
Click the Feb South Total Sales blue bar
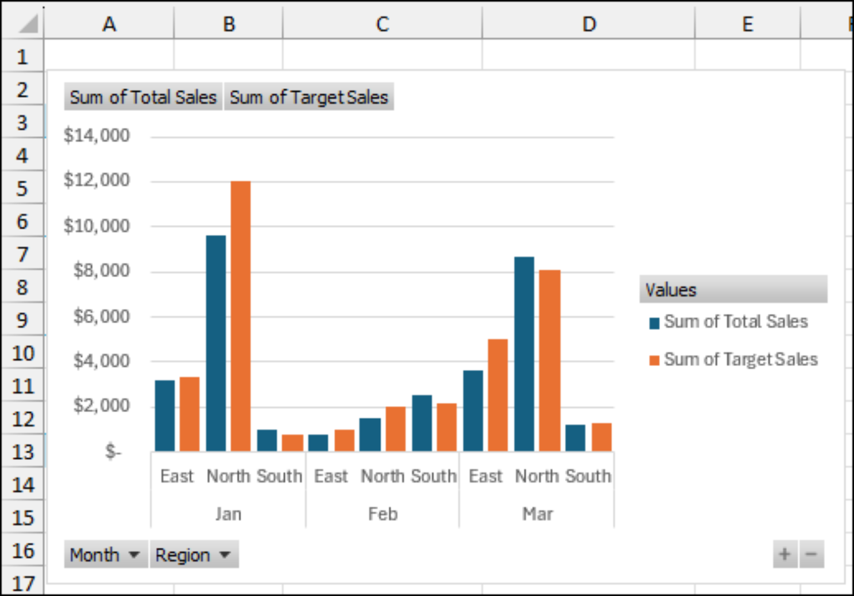tap(422, 423)
